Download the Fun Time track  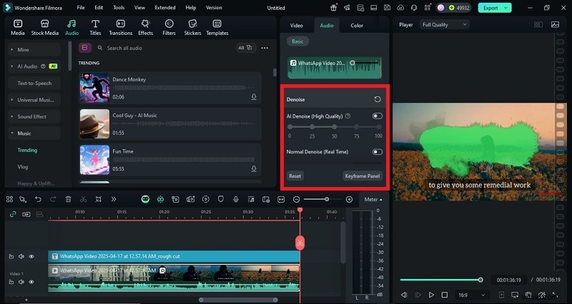254,169
